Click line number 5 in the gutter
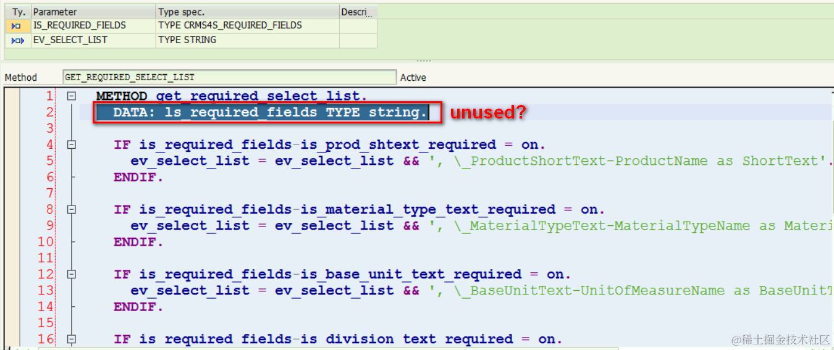Image resolution: width=834 pixels, height=350 pixels. pyautogui.click(x=50, y=160)
